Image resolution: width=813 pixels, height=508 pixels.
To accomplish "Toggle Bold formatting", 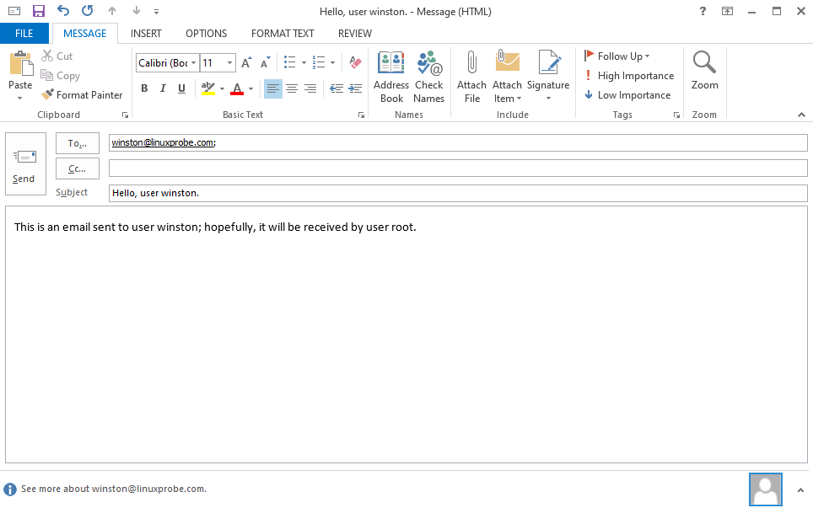I will click(x=144, y=88).
